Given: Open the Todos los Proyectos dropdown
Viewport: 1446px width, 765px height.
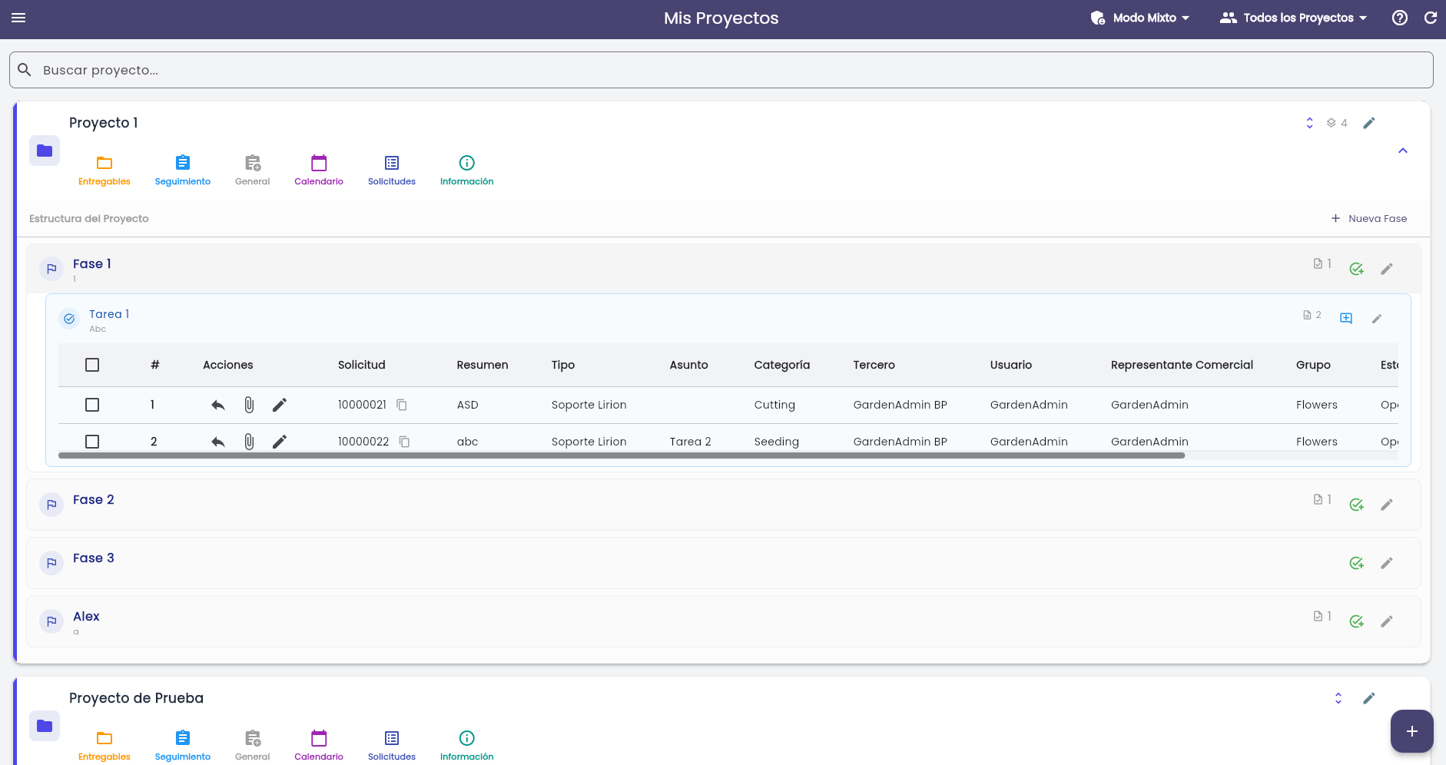Looking at the screenshot, I should point(1294,18).
